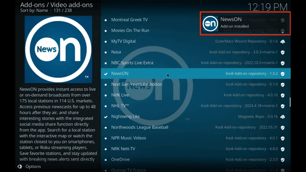Select Northwoods League Baseball in the list
This screenshot has height=172, width=306.
(x=140, y=127)
